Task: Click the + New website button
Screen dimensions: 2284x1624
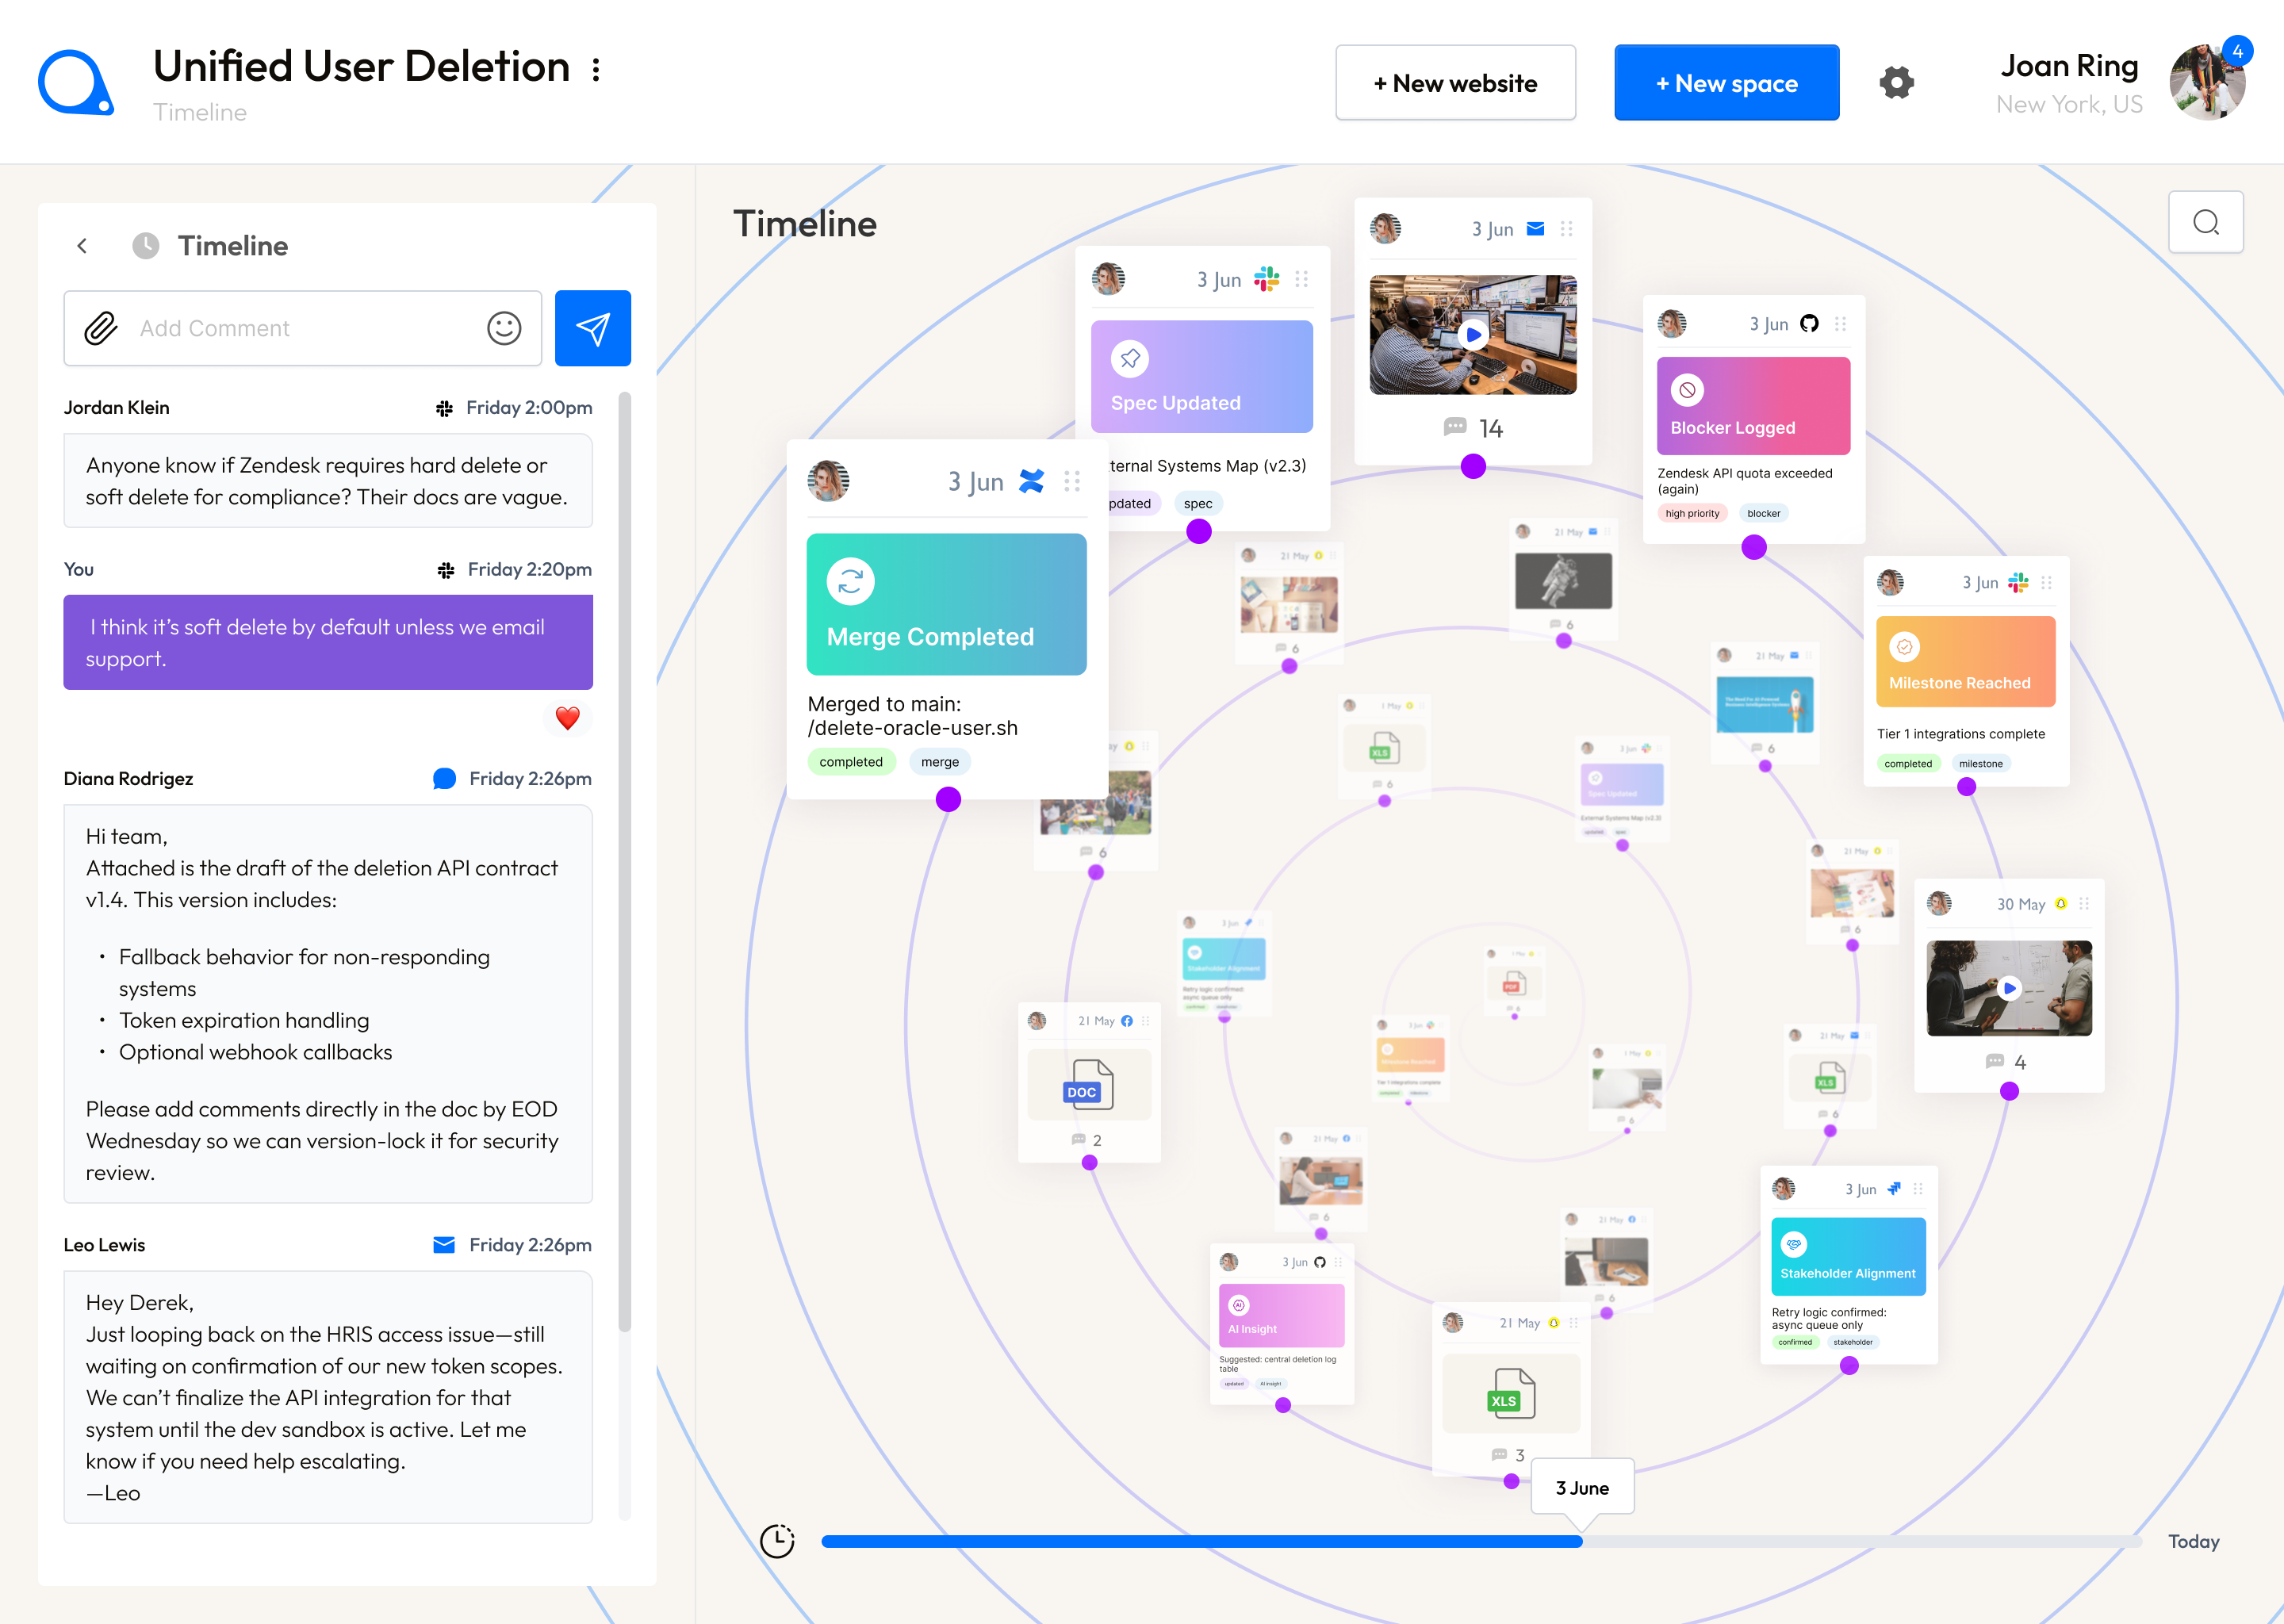Action: [x=1455, y=83]
